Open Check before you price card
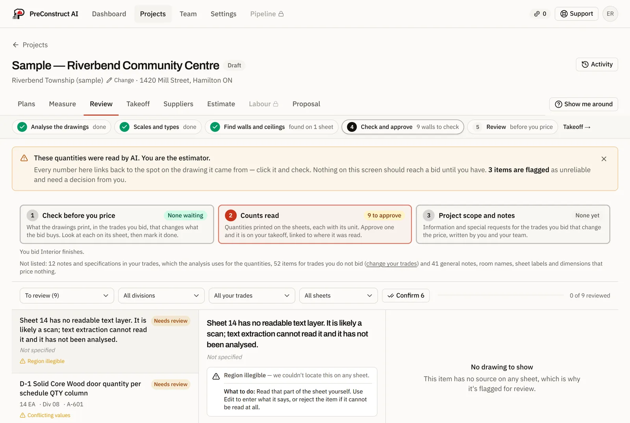The width and height of the screenshot is (630, 423). point(117,224)
